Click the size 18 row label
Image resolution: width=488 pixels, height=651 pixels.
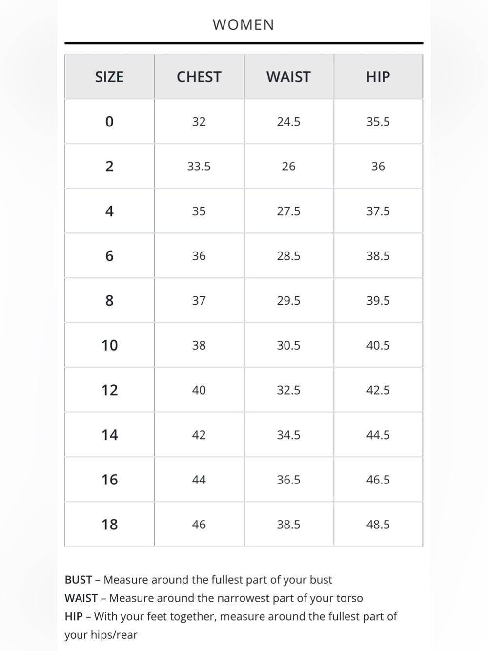point(109,524)
